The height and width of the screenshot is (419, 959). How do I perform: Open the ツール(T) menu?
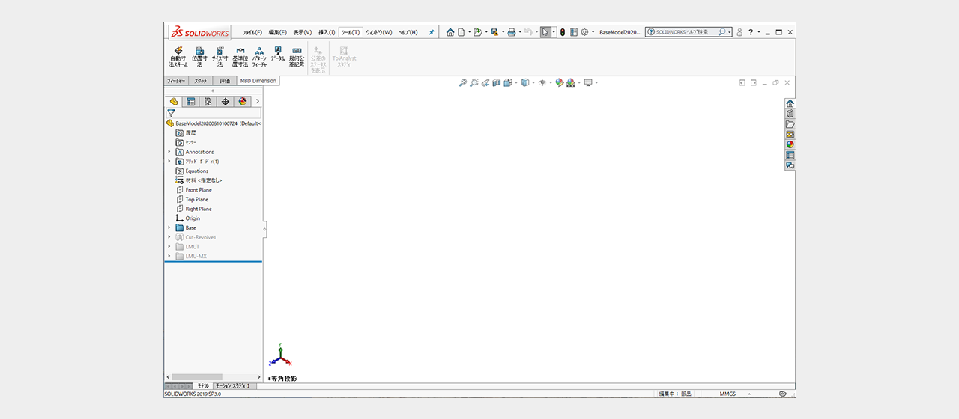pos(350,32)
